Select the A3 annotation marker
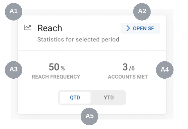Screen dimensions: 188x129 [14, 69]
